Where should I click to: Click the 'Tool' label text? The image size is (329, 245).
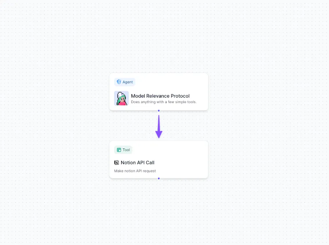pyautogui.click(x=126, y=150)
